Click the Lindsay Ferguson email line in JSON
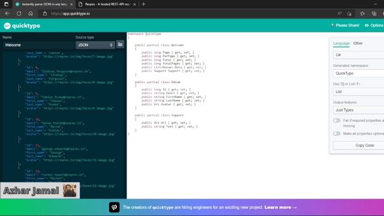384x216 pixels. [58, 71]
